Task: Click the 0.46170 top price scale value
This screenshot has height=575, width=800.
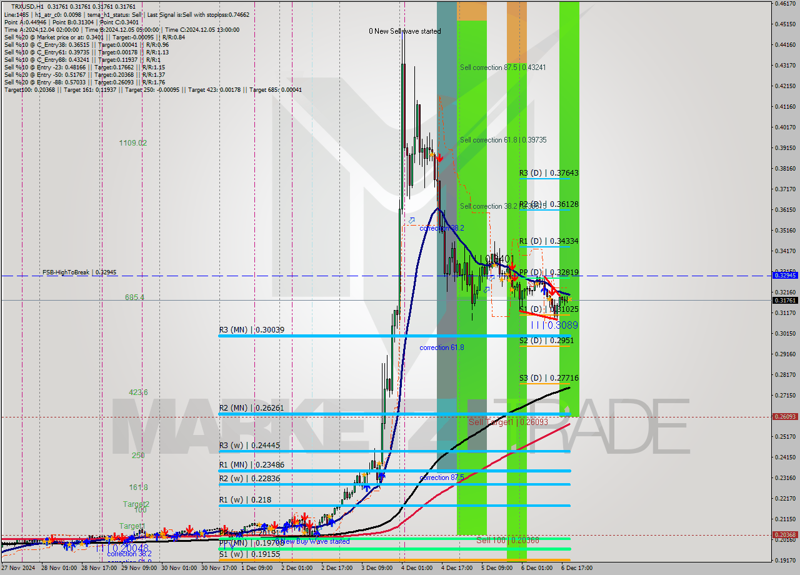Action: (x=786, y=4)
